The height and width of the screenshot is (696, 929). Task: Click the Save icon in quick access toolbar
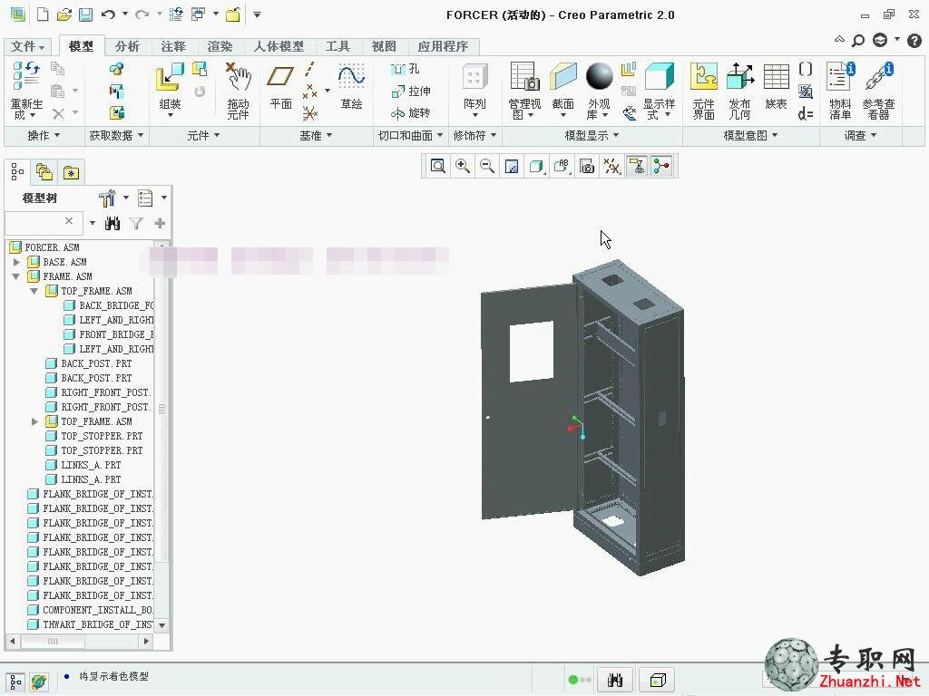[86, 14]
